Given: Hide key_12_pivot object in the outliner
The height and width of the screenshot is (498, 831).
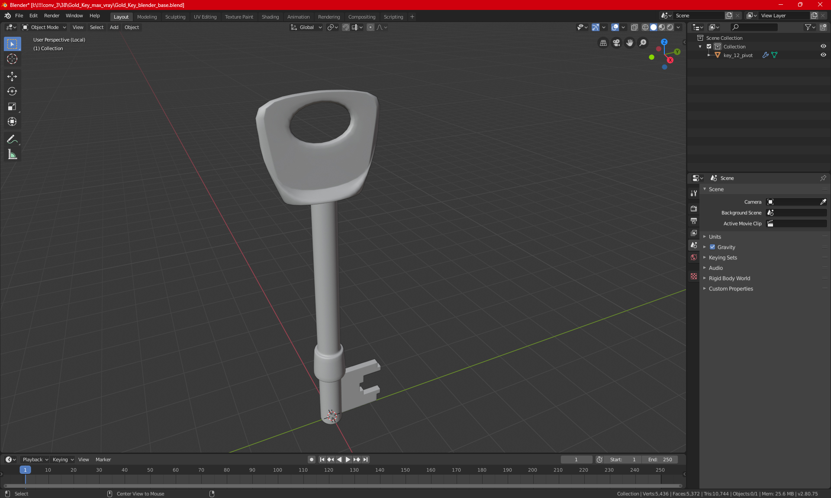Looking at the screenshot, I should [x=823, y=55].
